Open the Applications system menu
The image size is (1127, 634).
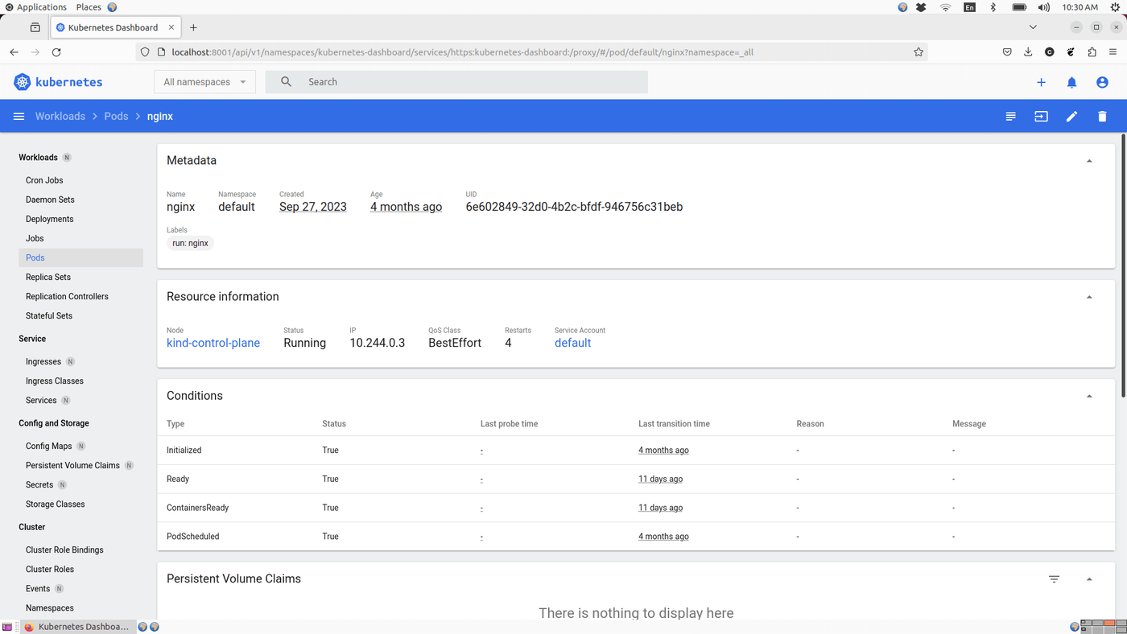36,7
